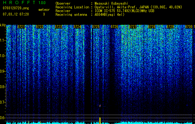Viewport: 195px width, 124px height.
Task: Select the 0724 time marker
Action: 77,27
